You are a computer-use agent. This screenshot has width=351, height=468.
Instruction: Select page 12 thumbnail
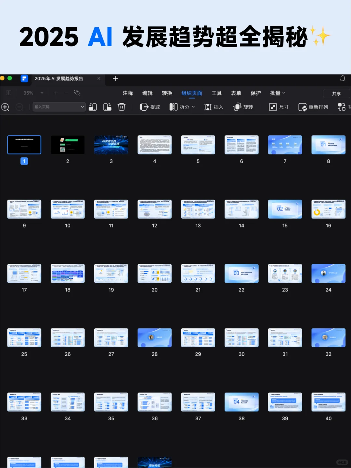155,209
